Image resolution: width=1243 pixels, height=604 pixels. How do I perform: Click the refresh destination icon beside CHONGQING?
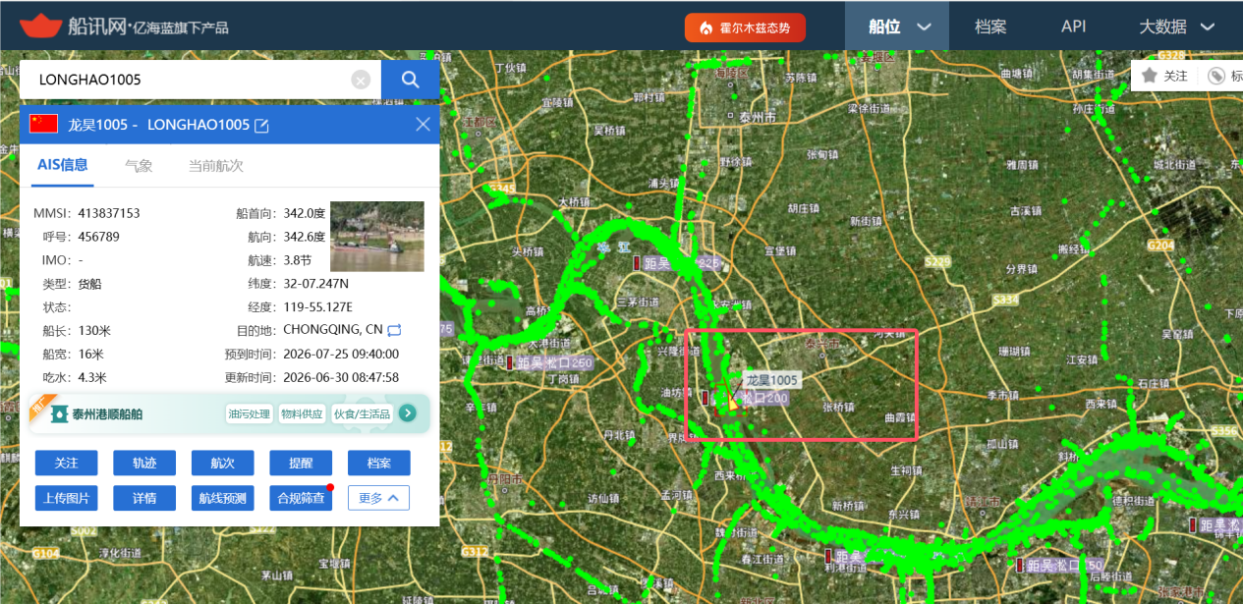point(395,330)
